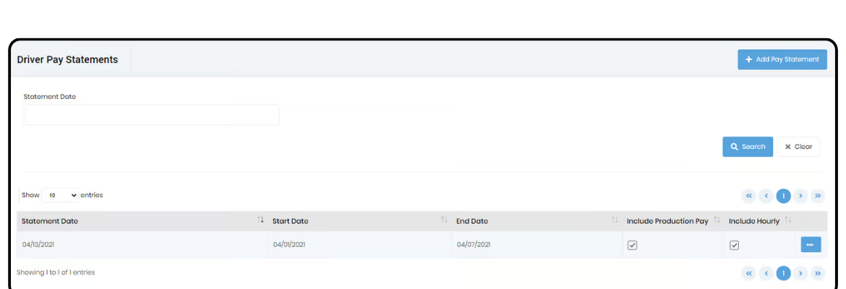Focus the Statement Date input field
The height and width of the screenshot is (289, 846).
(x=151, y=115)
